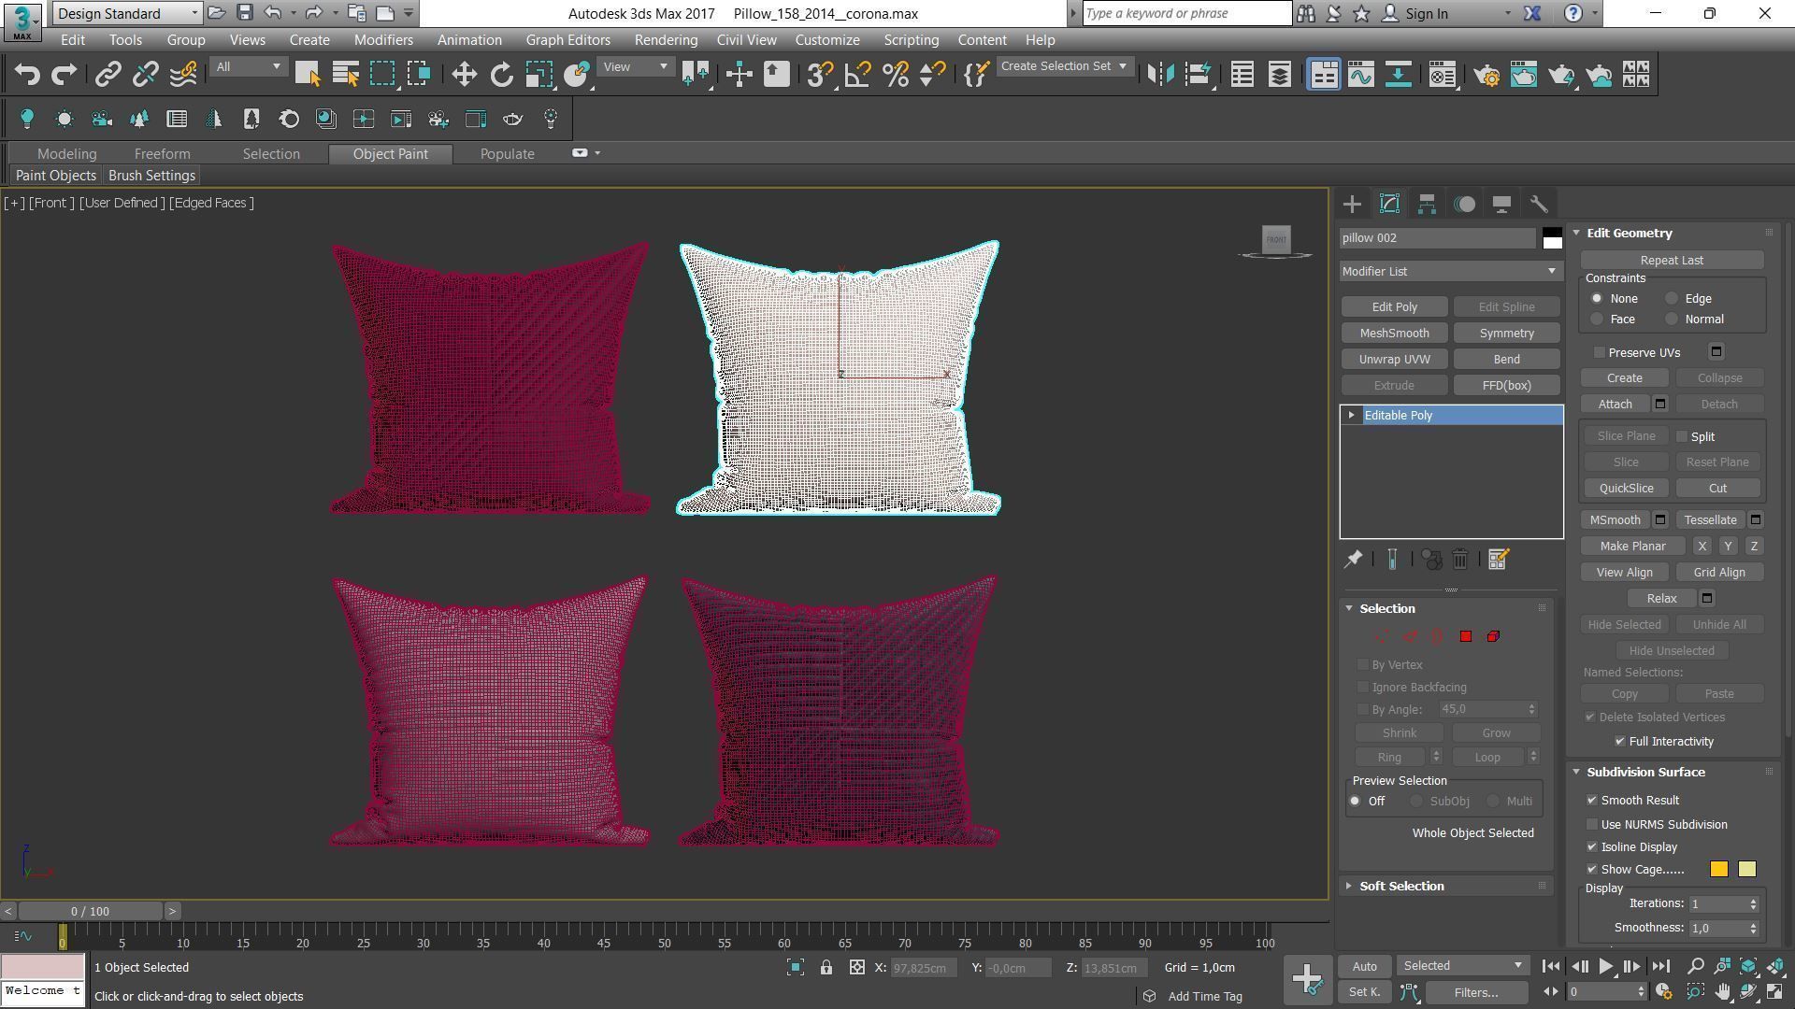Screen dimensions: 1795x1009
Task: Open Create Selection Set dropdown
Action: tap(1064, 66)
